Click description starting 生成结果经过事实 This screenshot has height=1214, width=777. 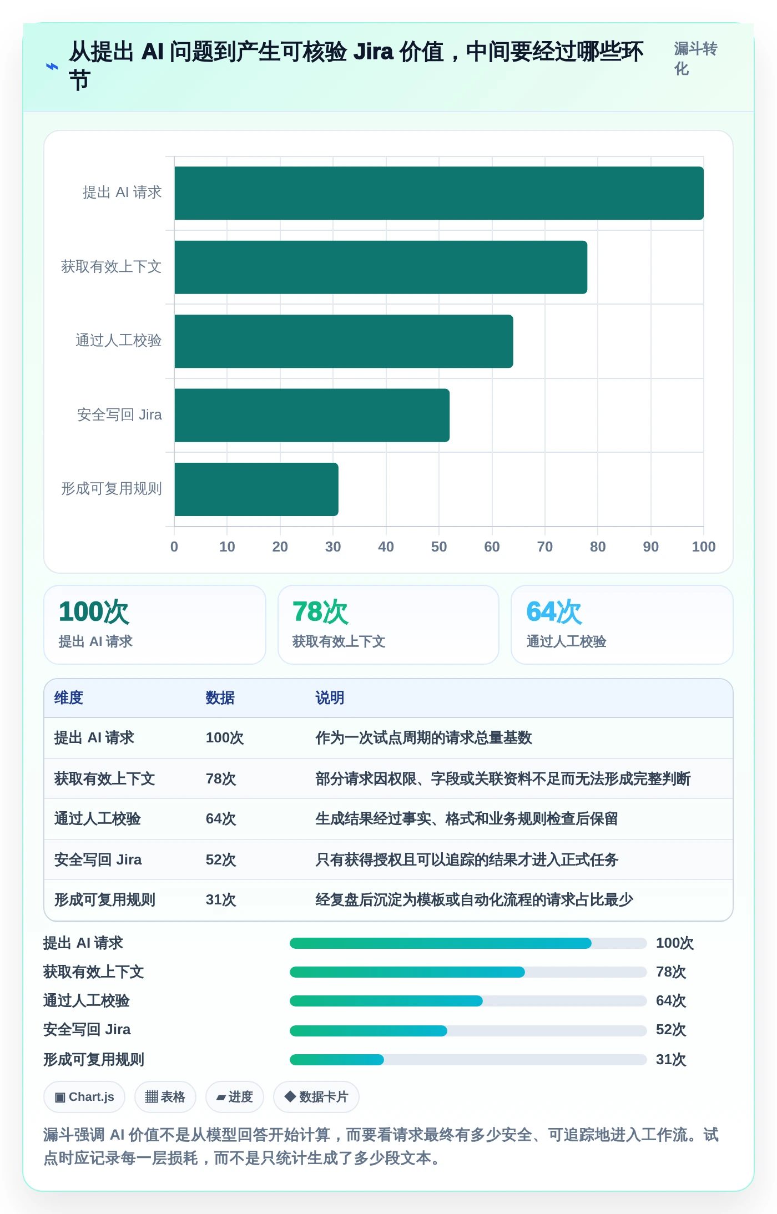(x=467, y=818)
